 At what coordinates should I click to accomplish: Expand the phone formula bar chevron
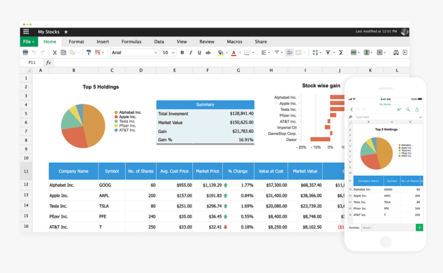(x=420, y=117)
